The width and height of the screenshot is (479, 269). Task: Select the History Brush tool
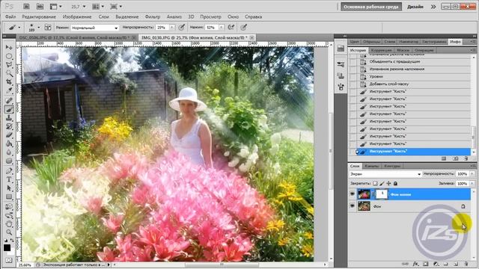9,126
